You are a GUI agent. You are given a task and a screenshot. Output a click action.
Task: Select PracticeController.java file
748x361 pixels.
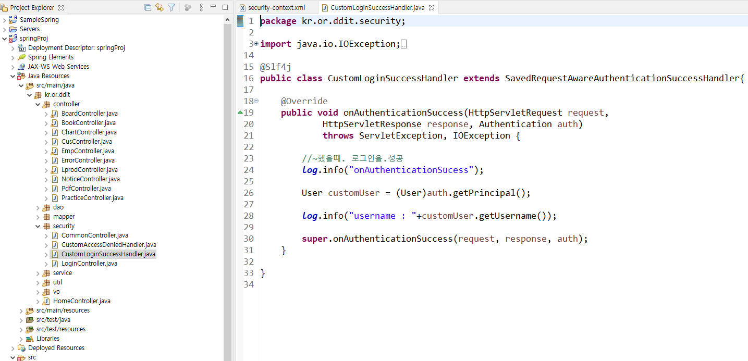[92, 198]
